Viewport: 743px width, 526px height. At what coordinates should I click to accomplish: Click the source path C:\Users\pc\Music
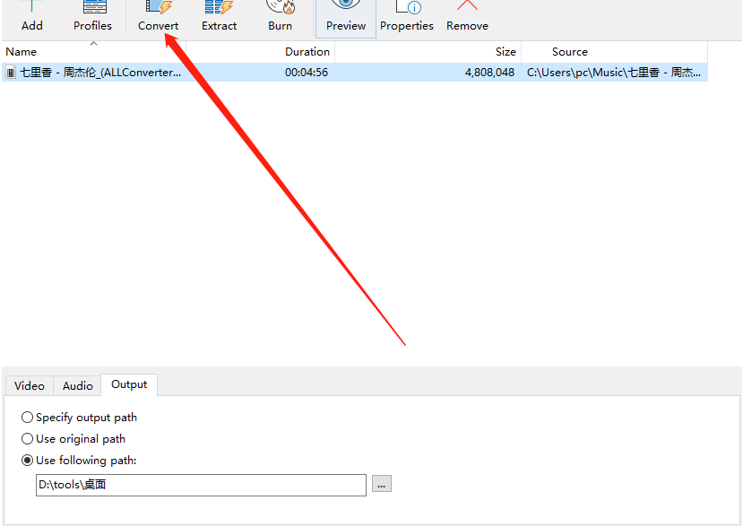coord(614,73)
